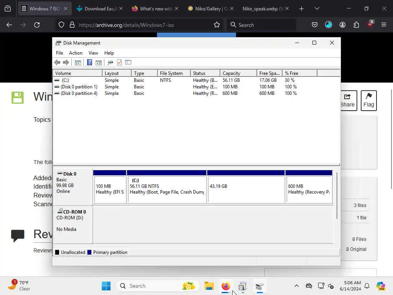
Task: Click the taskbar Search box
Action: tap(157, 286)
